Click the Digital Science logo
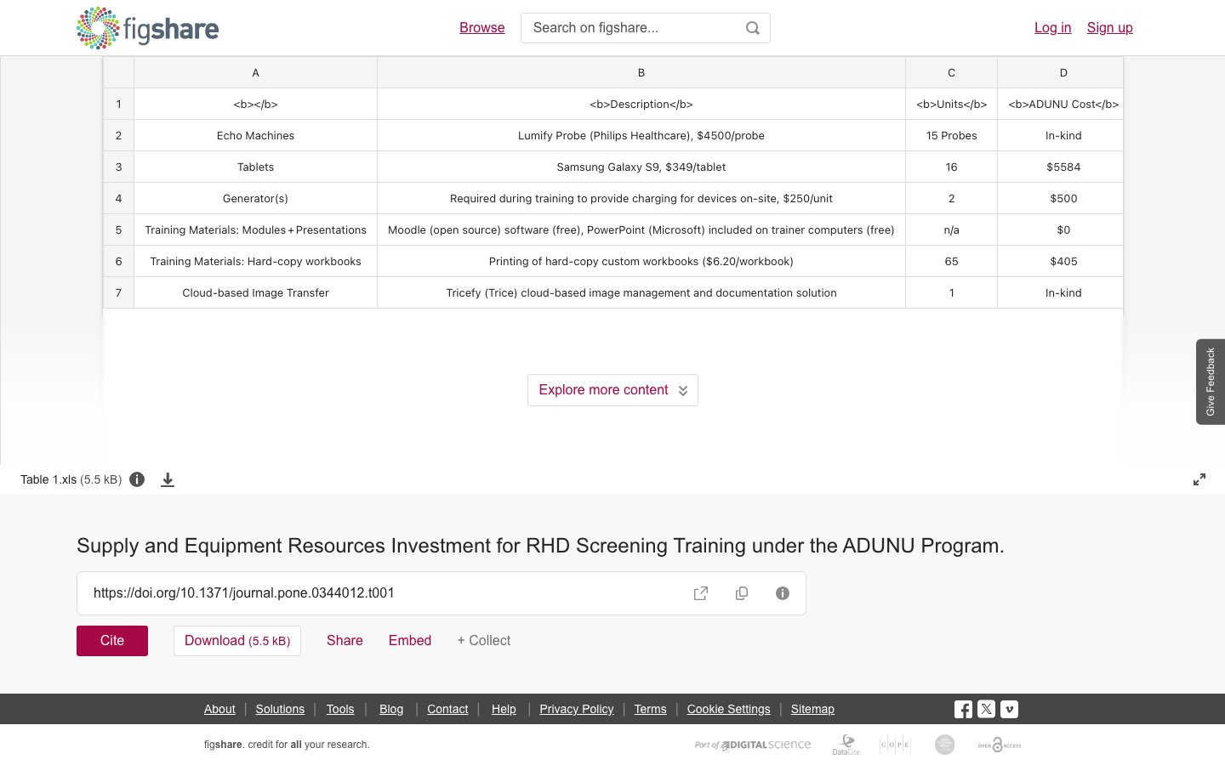 pyautogui.click(x=753, y=745)
